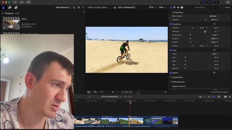Open the viewer transform tool menu
The image size is (232, 130).
[x=88, y=92]
